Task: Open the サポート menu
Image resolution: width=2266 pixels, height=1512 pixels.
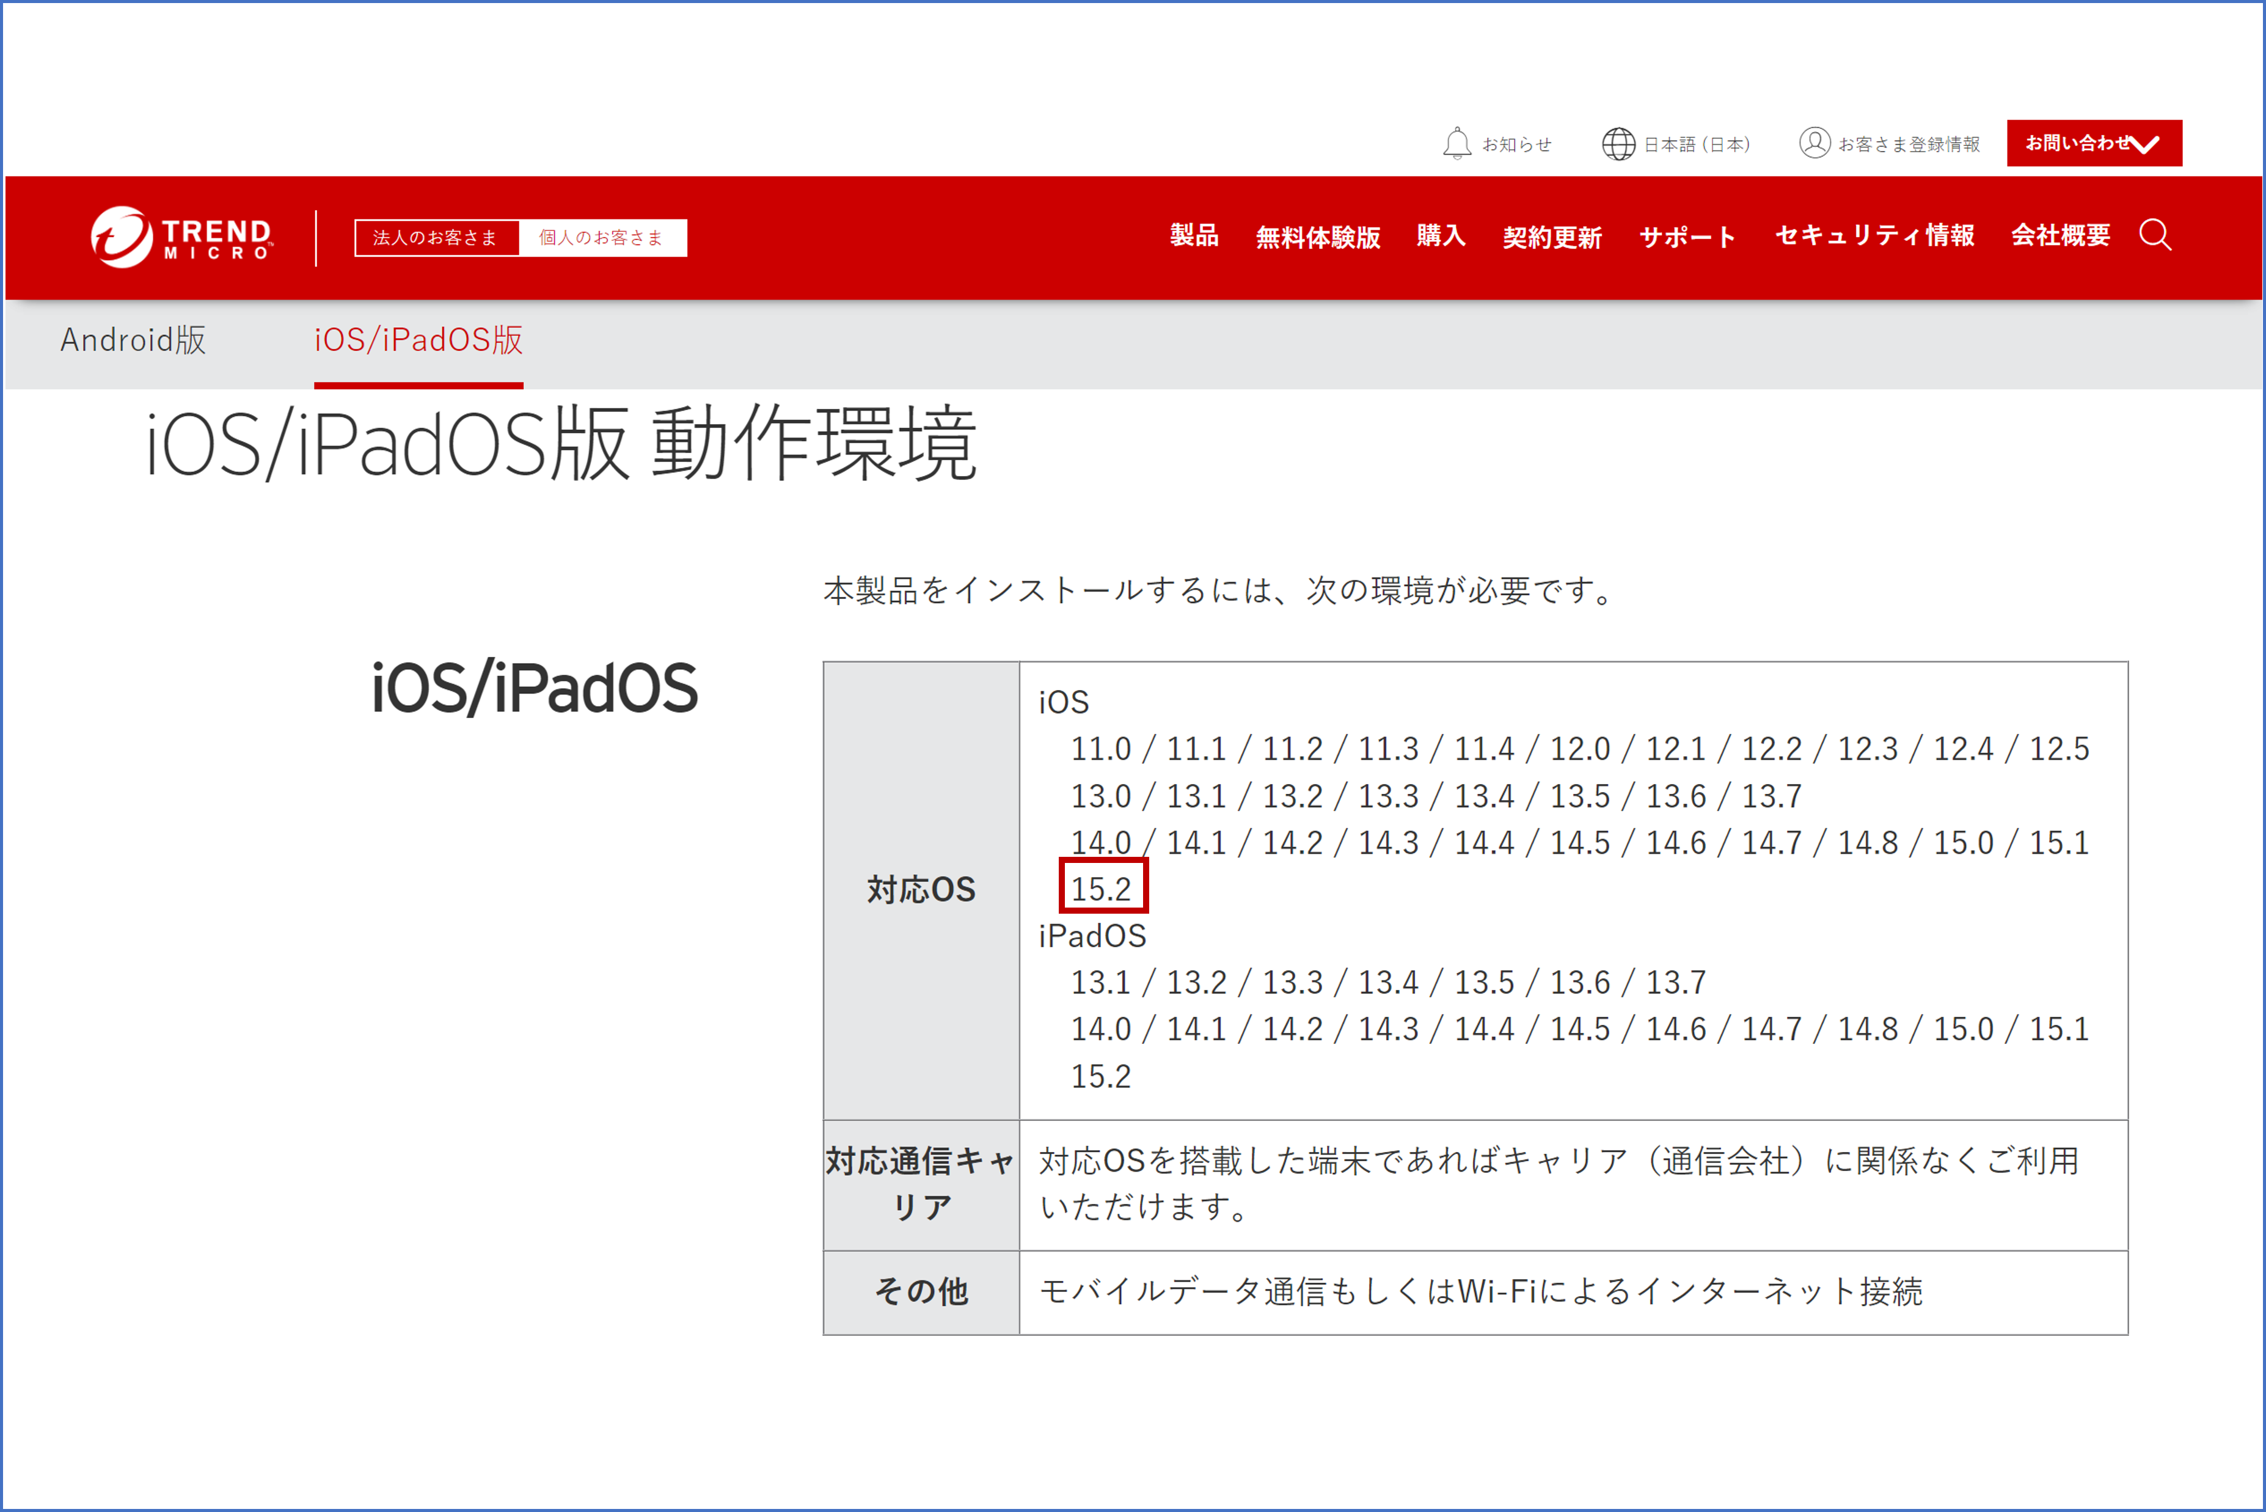Action: [1687, 237]
